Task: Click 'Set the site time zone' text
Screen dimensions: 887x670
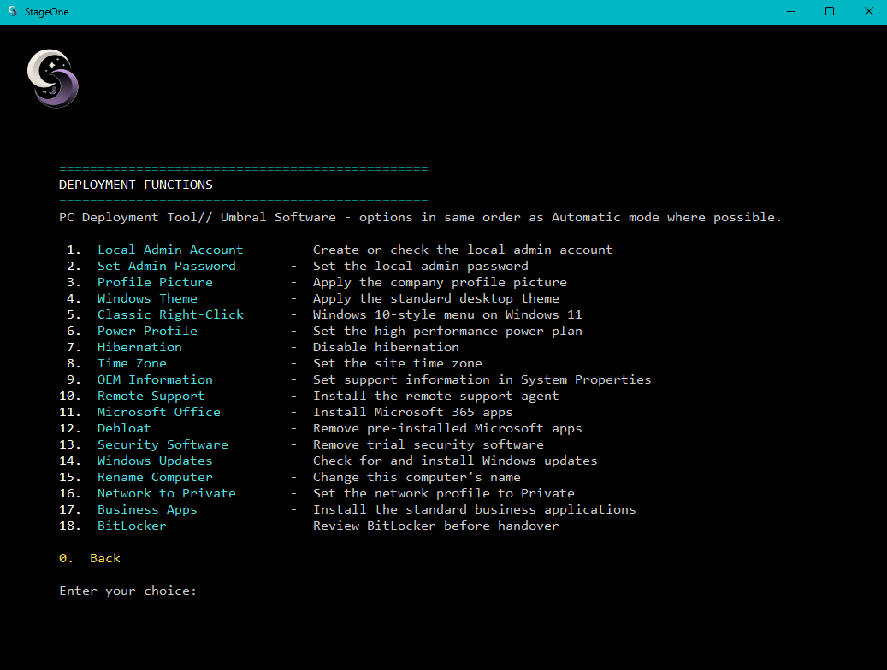Action: (398, 363)
